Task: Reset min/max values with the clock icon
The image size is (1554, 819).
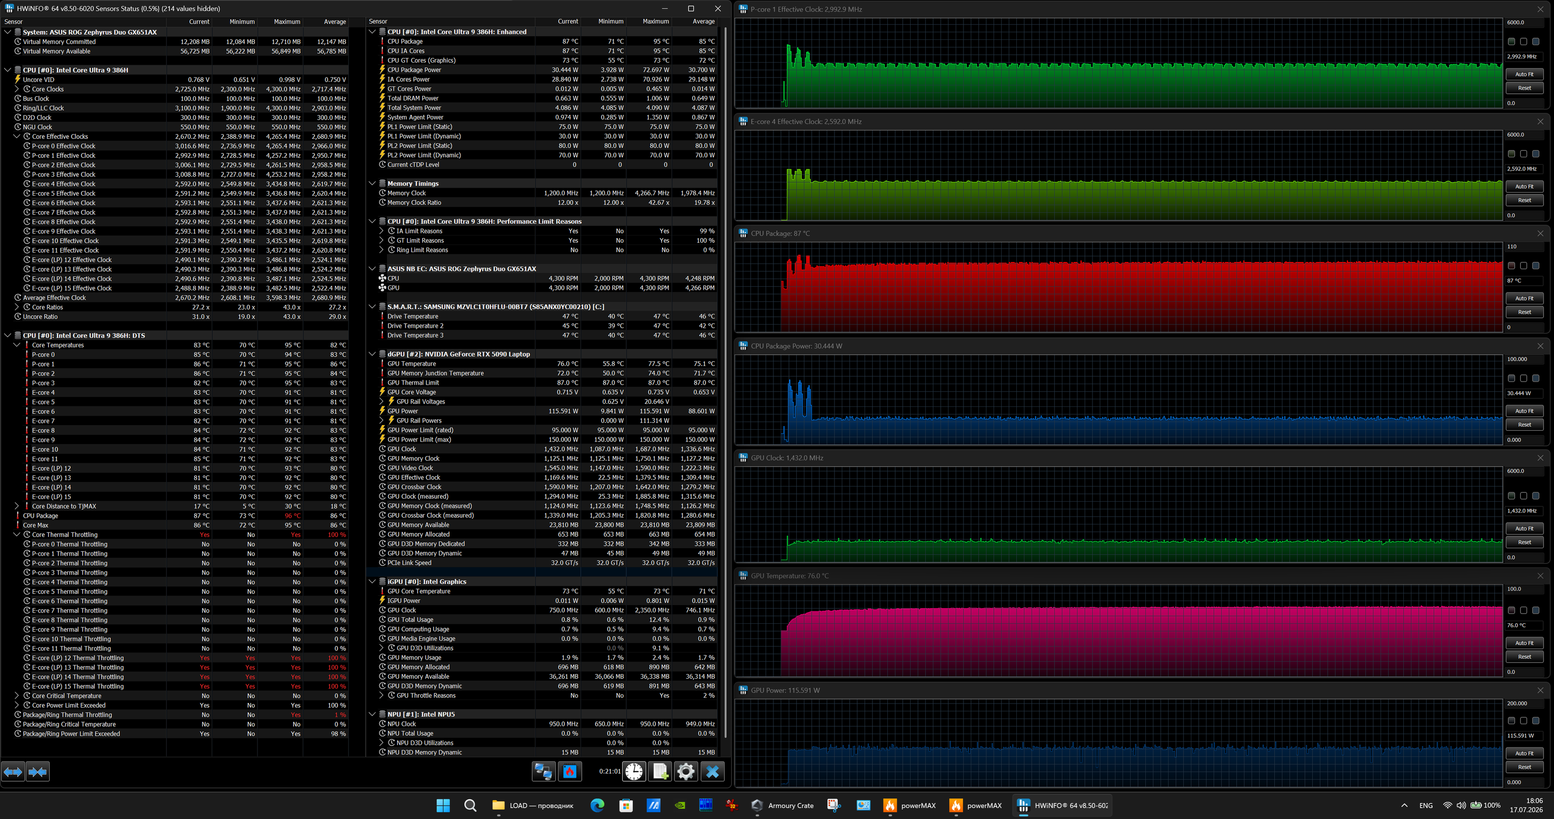Action: point(634,771)
